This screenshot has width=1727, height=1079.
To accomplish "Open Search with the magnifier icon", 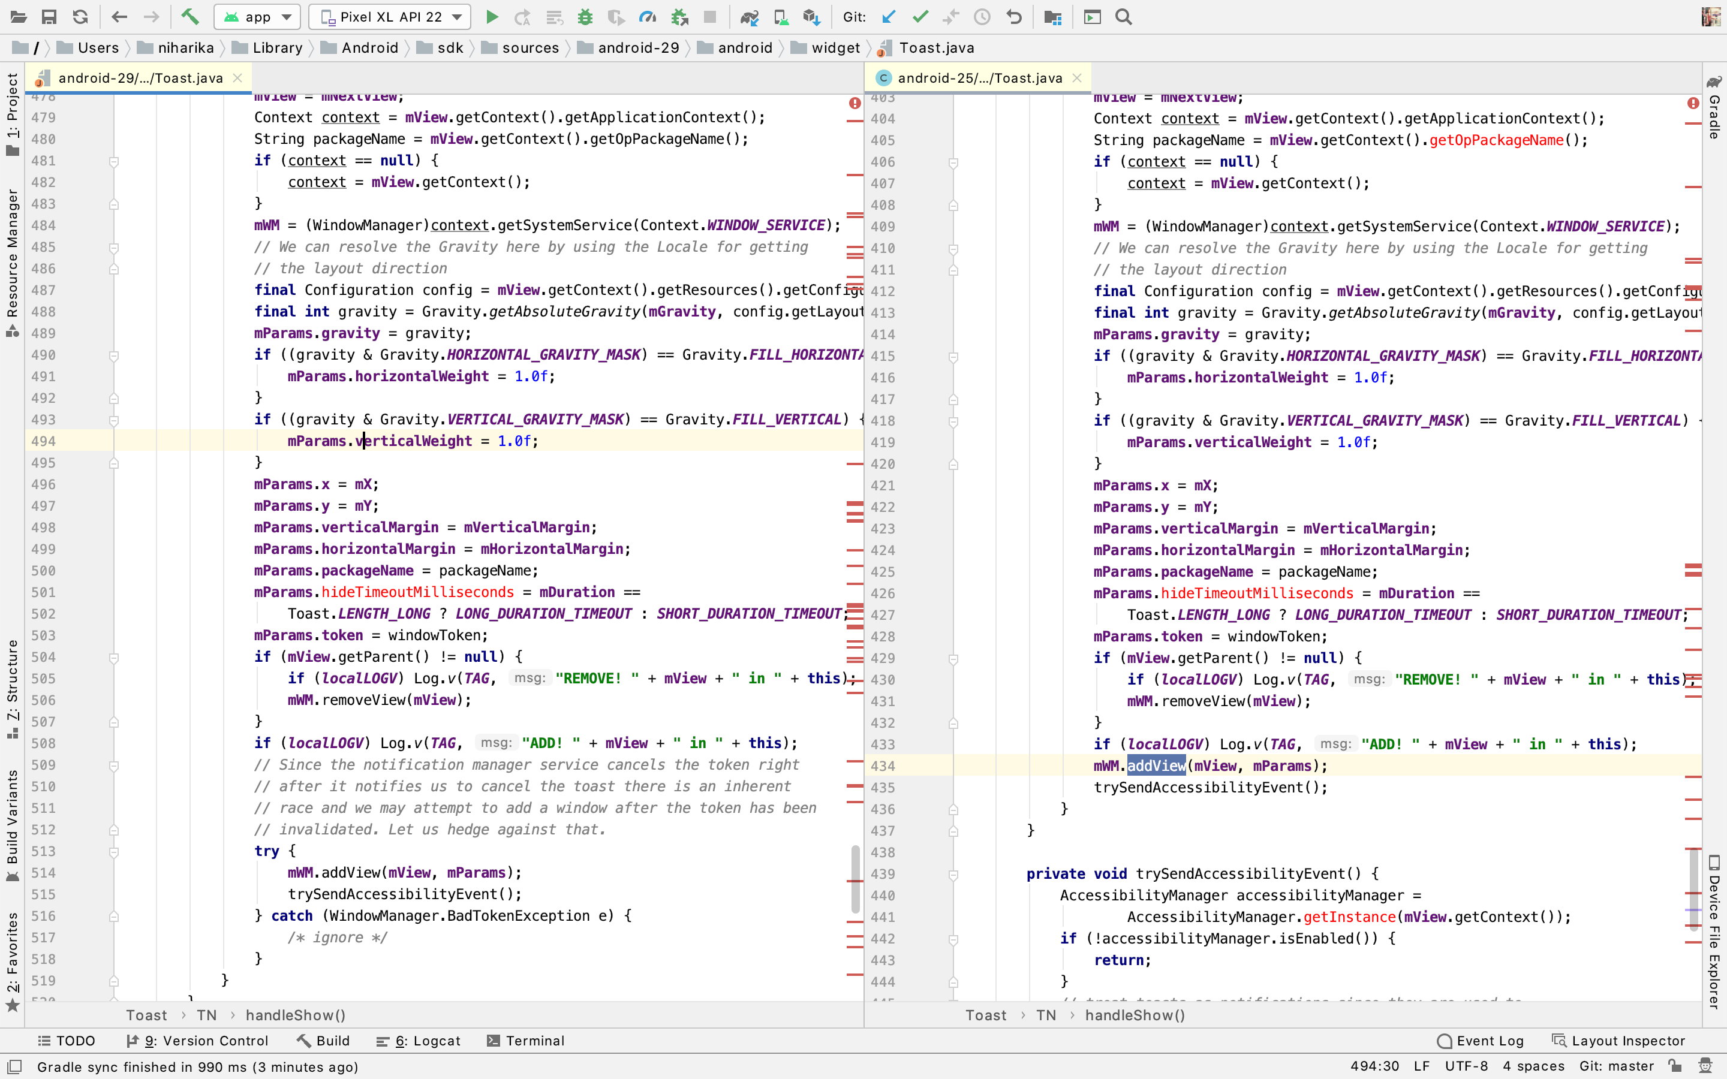I will (x=1123, y=16).
